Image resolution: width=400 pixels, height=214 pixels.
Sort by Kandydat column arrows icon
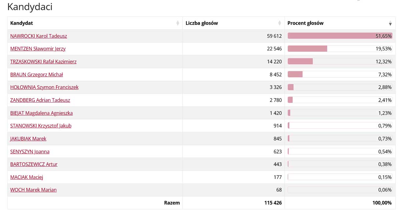[178, 23]
